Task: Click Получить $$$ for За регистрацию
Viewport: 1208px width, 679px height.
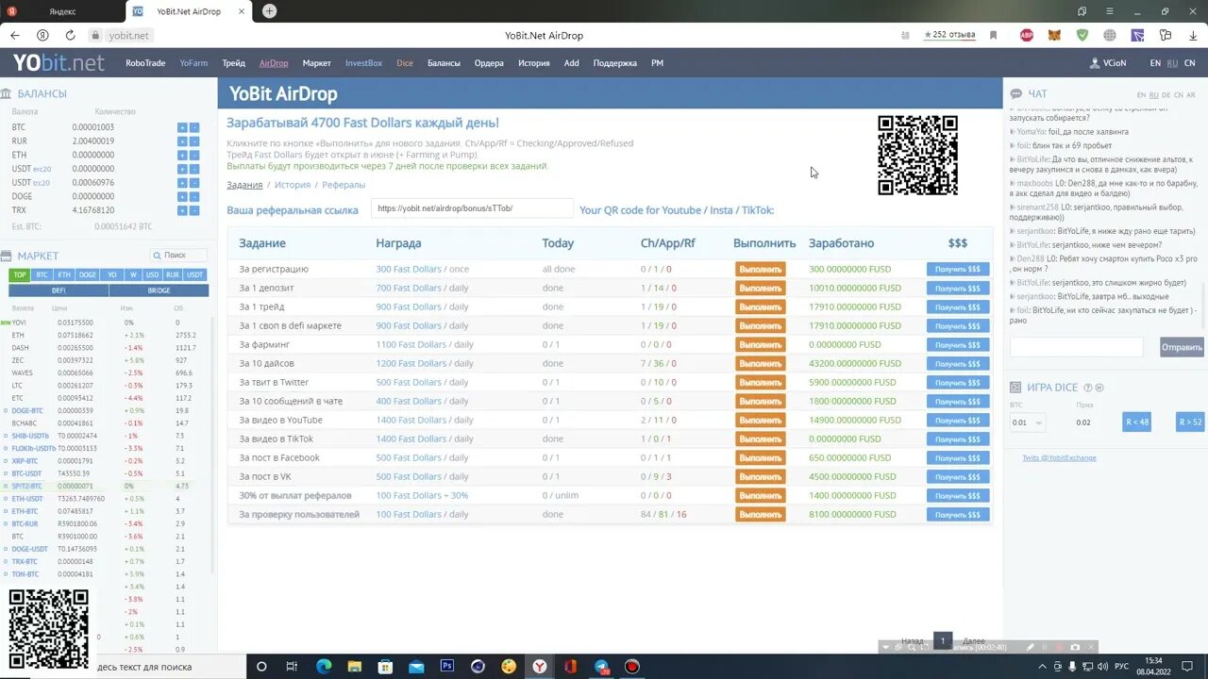Action: click(957, 269)
